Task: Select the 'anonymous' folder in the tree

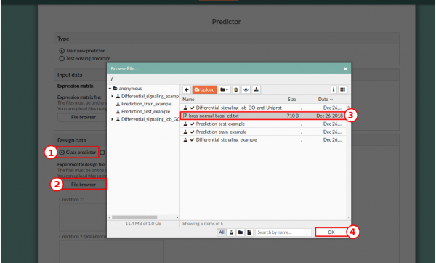Action: pyautogui.click(x=130, y=89)
